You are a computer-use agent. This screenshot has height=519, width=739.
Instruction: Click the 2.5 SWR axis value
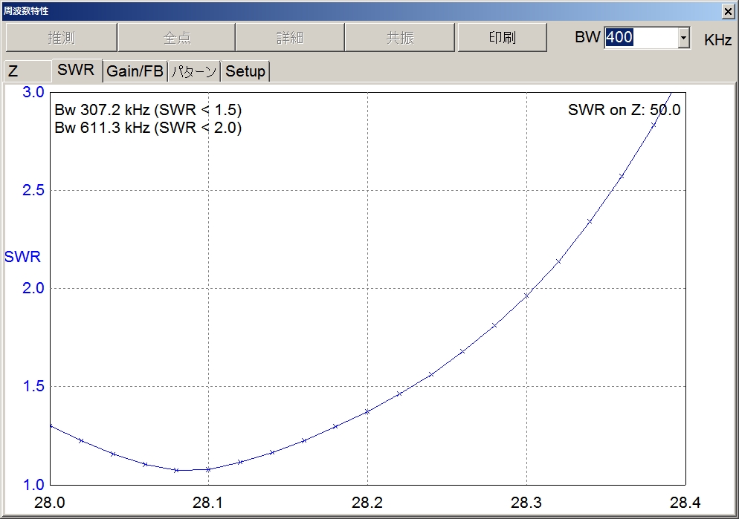click(33, 190)
